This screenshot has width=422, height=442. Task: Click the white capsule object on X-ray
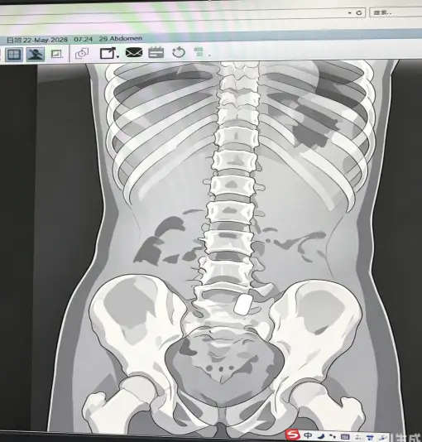(242, 305)
